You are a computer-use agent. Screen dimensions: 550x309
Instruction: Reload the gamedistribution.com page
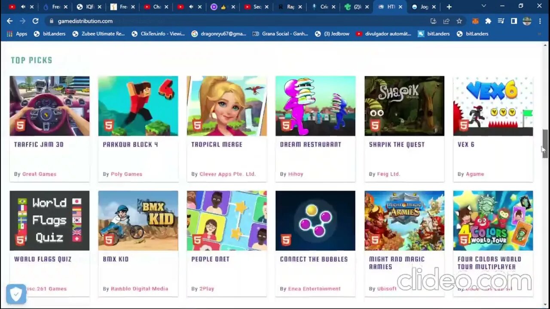[x=35, y=21]
